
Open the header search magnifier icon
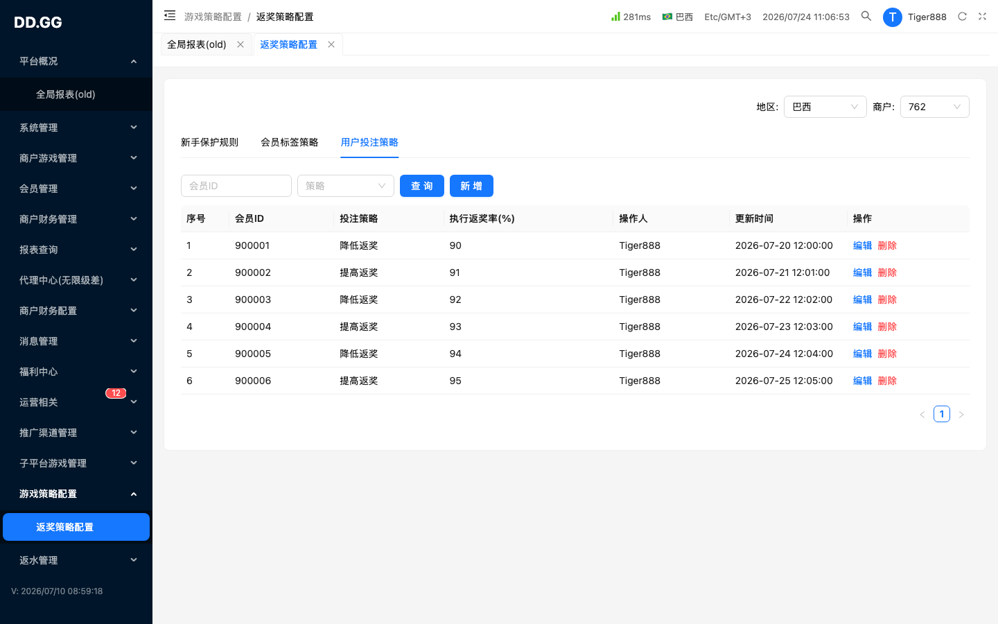(x=866, y=16)
